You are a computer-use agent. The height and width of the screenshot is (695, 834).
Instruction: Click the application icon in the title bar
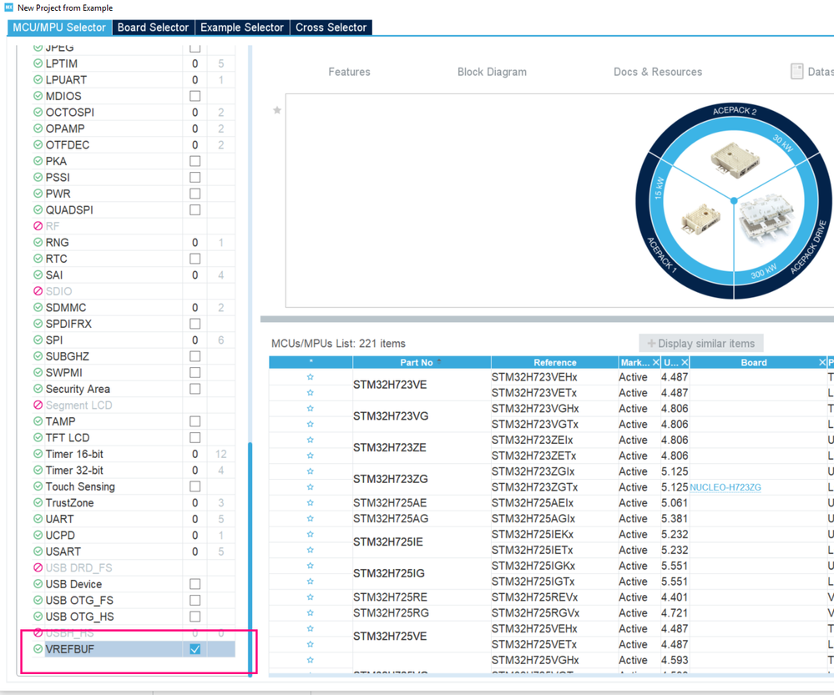click(x=8, y=8)
